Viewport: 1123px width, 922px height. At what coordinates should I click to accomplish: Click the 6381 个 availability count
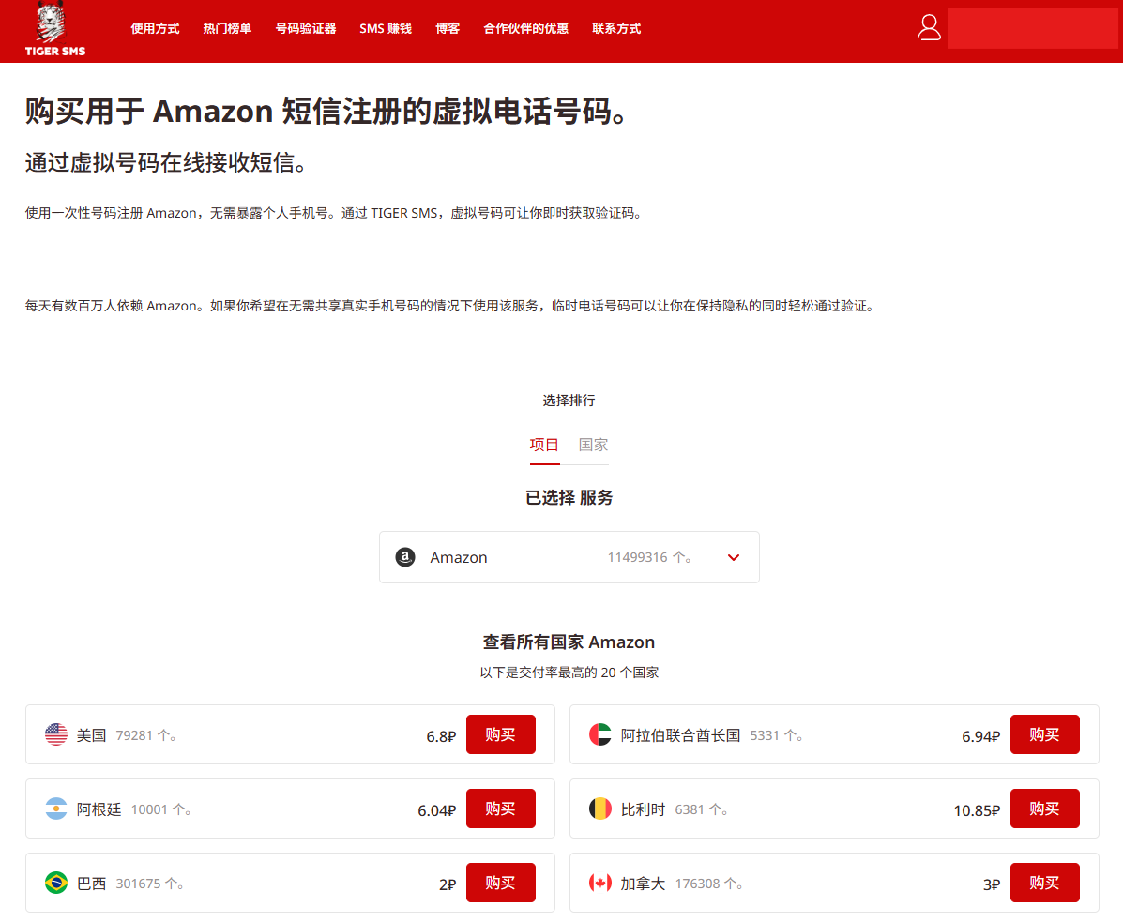[702, 809]
